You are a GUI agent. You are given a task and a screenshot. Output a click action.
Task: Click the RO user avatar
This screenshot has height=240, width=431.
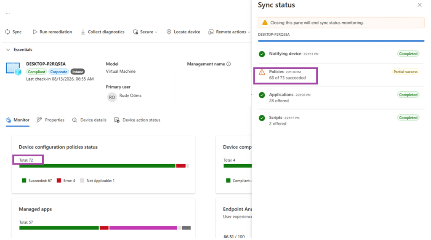click(112, 97)
